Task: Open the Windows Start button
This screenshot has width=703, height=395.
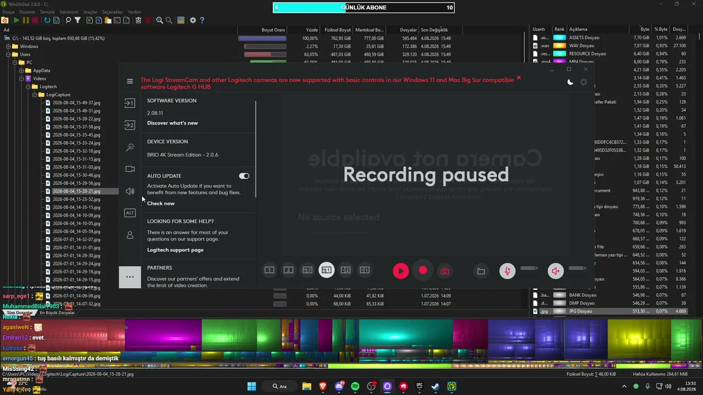Action: tap(252, 386)
